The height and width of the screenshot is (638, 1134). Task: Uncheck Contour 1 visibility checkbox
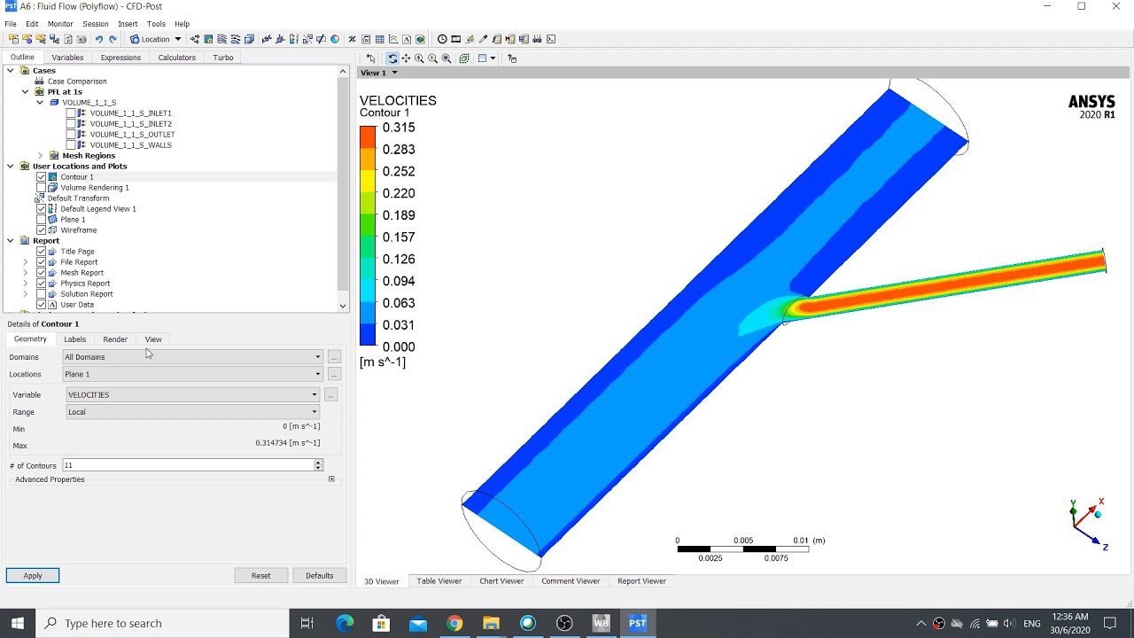[x=41, y=177]
